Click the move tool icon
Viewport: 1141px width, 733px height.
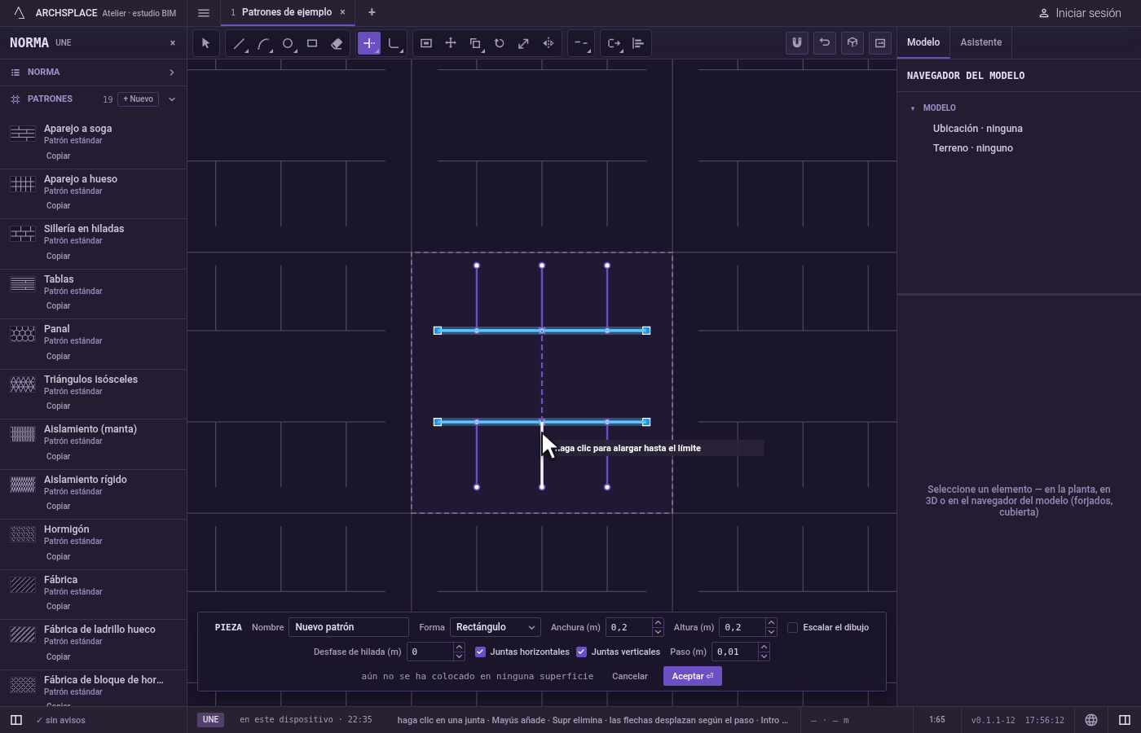tap(451, 43)
